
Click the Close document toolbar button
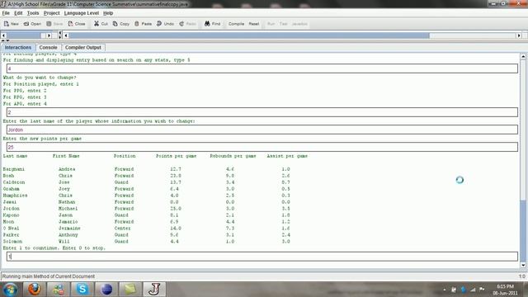77,24
